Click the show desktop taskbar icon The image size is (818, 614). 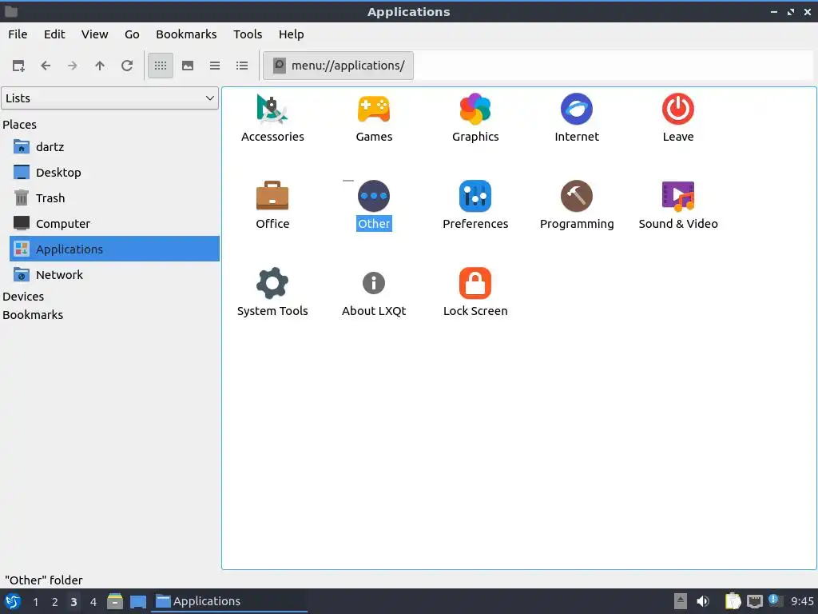click(x=137, y=601)
